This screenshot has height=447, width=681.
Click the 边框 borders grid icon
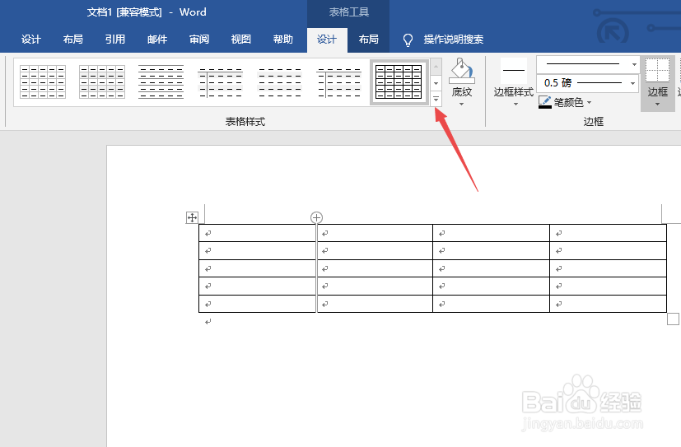coord(657,70)
